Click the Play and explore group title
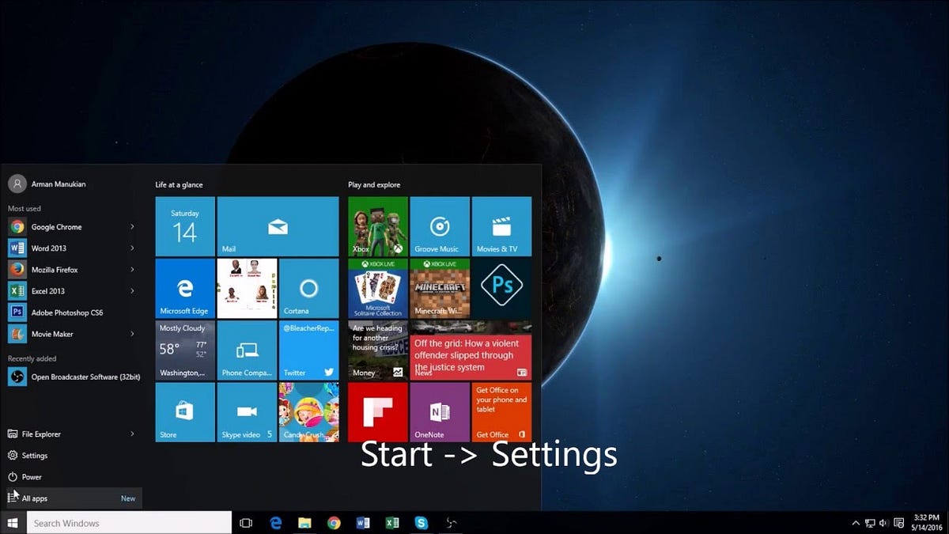 click(x=373, y=184)
